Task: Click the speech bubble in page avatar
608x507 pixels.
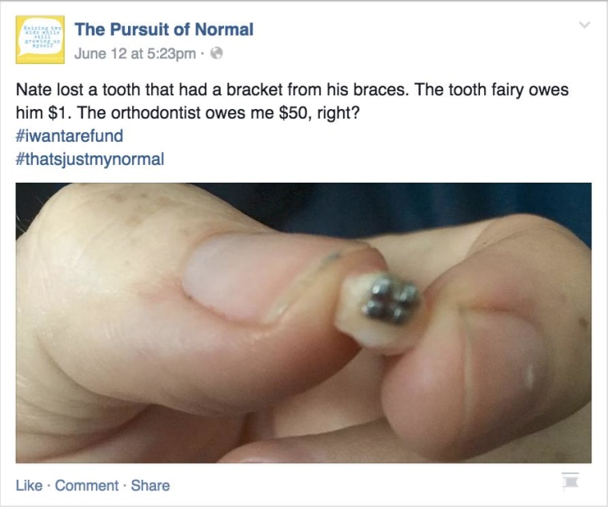Action: click(x=40, y=38)
